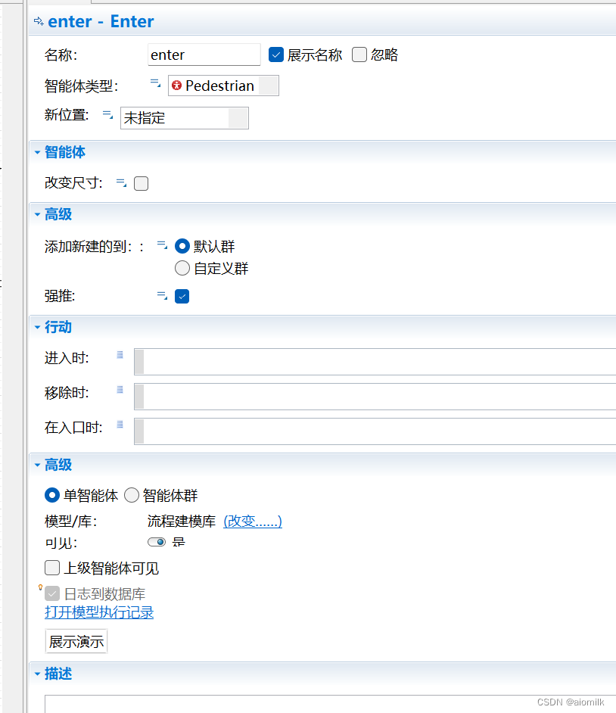Click the 展示演示 button
This screenshot has width=616, height=713.
pyautogui.click(x=76, y=641)
